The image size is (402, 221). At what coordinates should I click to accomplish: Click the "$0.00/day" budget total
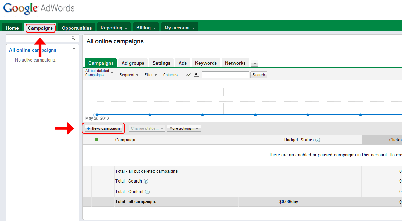click(x=289, y=202)
